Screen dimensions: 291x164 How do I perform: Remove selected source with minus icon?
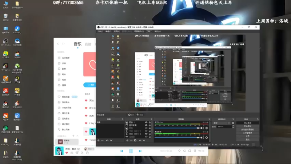point(131,140)
